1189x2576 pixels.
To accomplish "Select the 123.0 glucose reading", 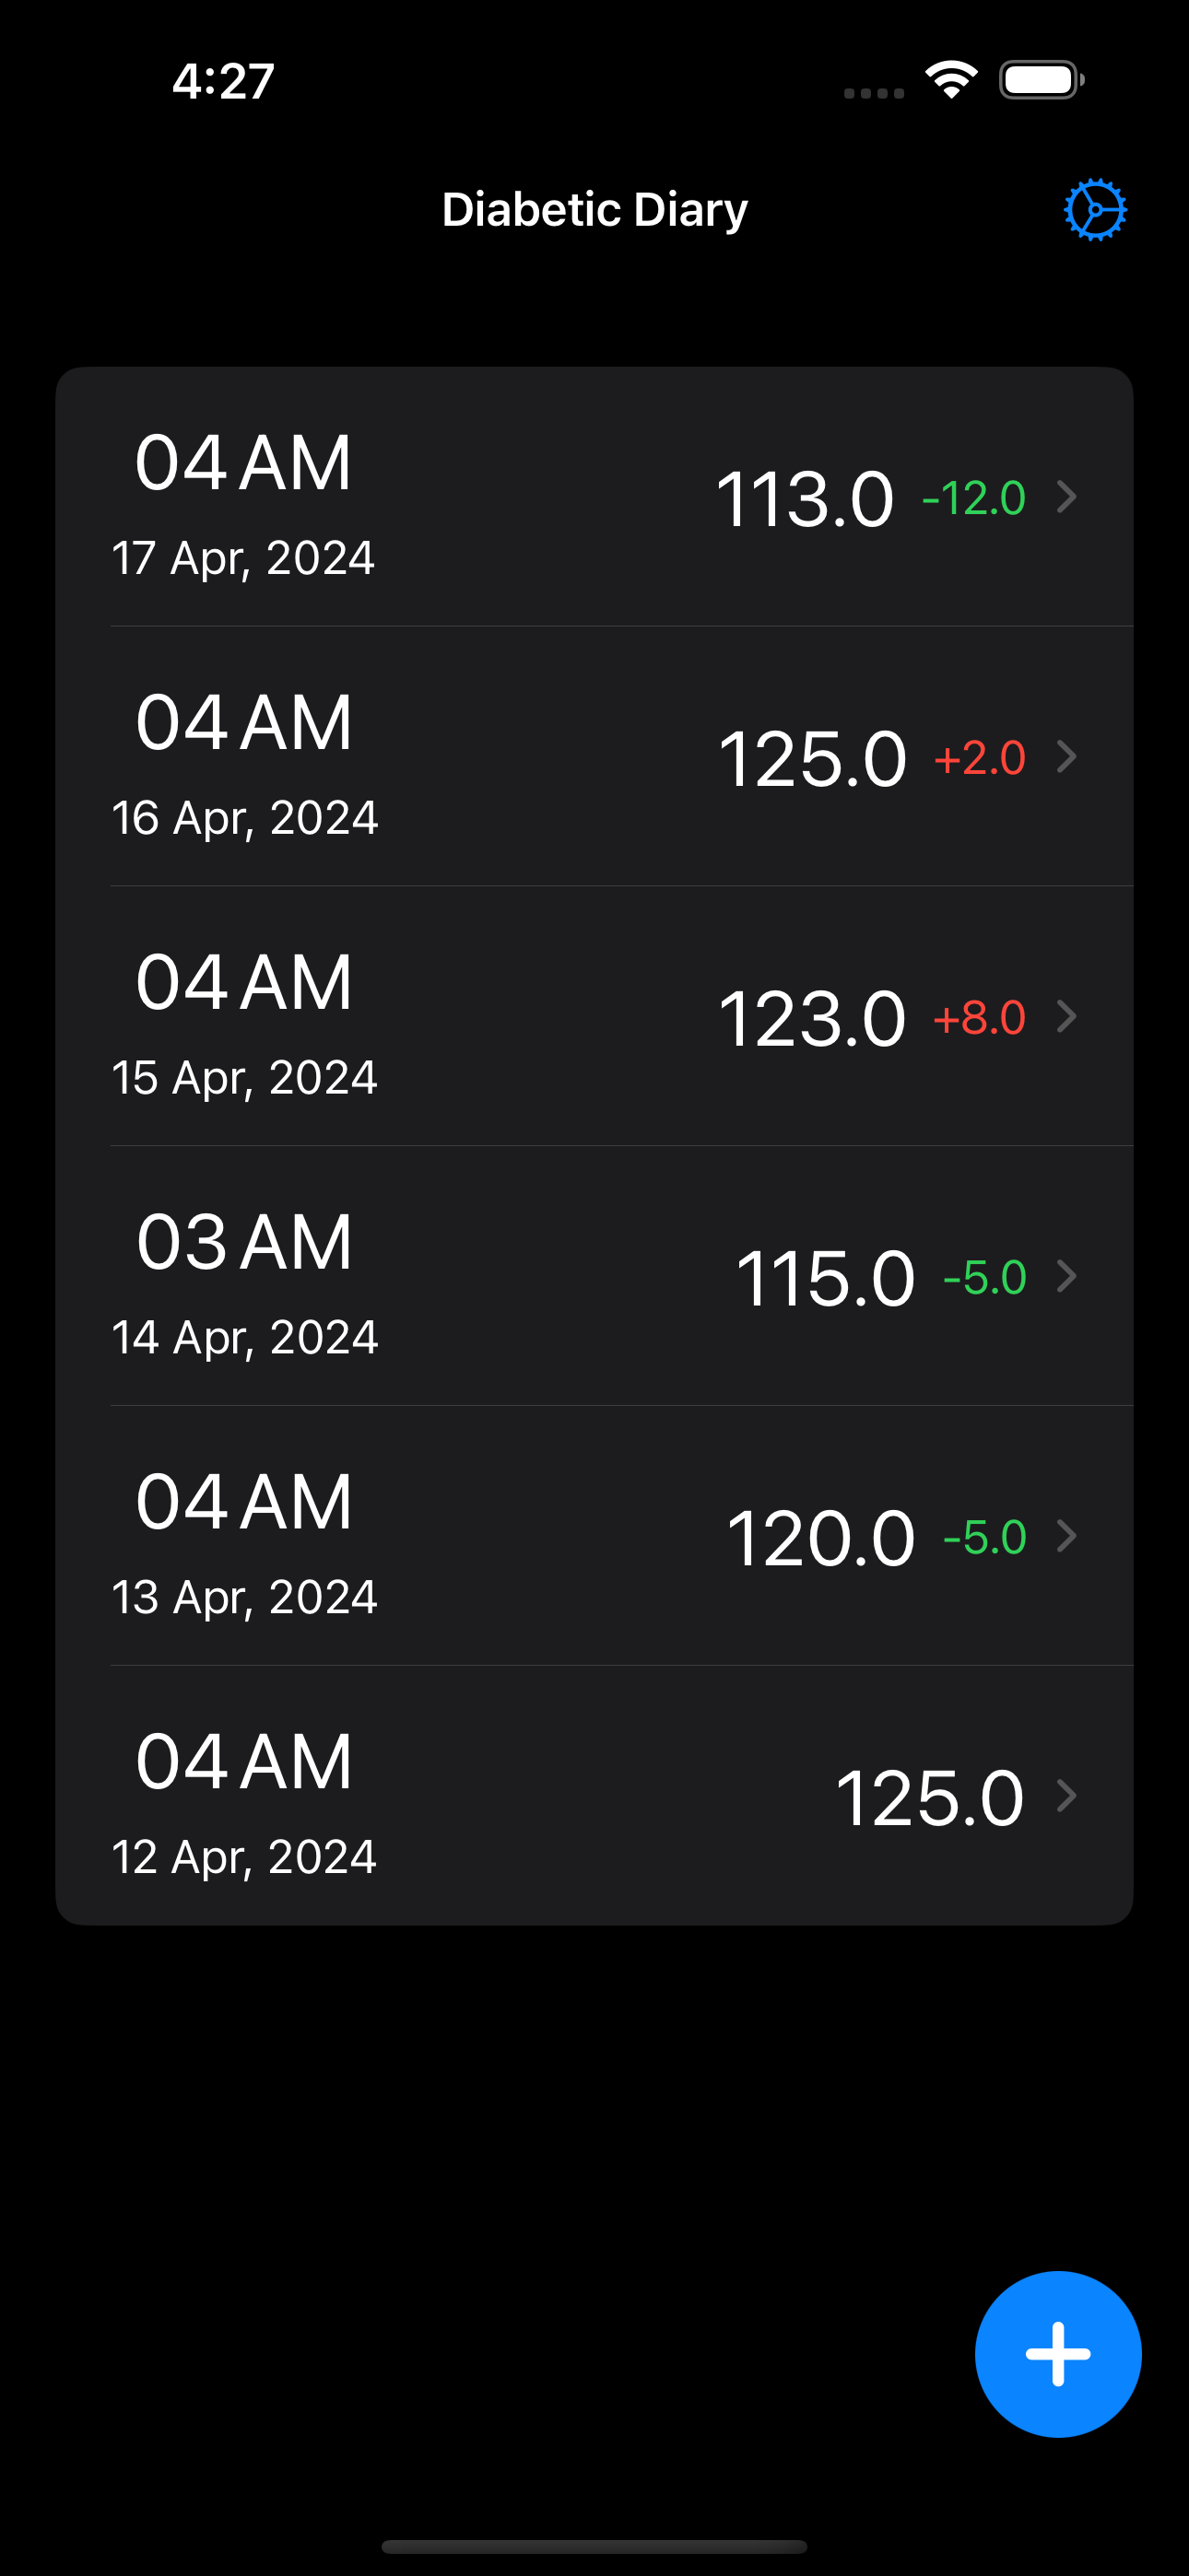I will tap(812, 1019).
